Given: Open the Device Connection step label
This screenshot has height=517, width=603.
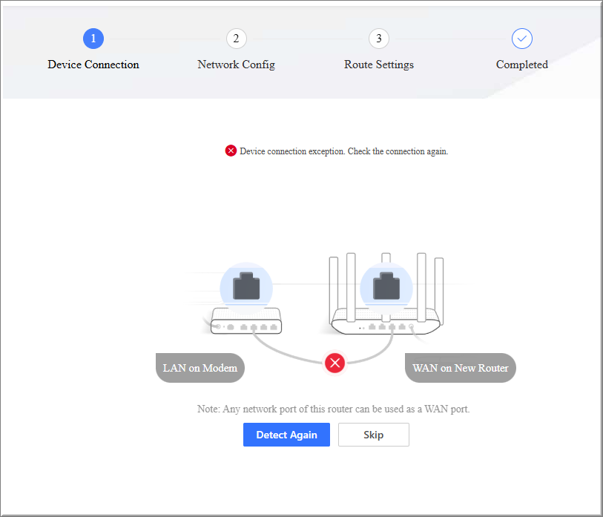Looking at the screenshot, I should [93, 65].
